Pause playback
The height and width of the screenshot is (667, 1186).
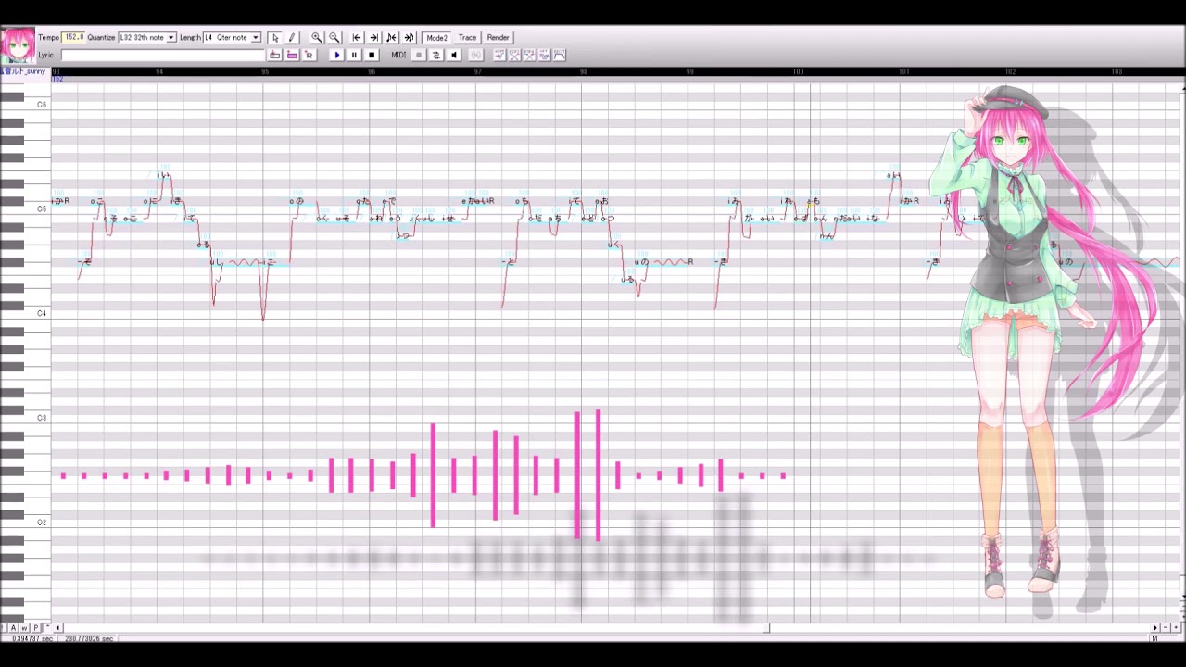click(354, 56)
